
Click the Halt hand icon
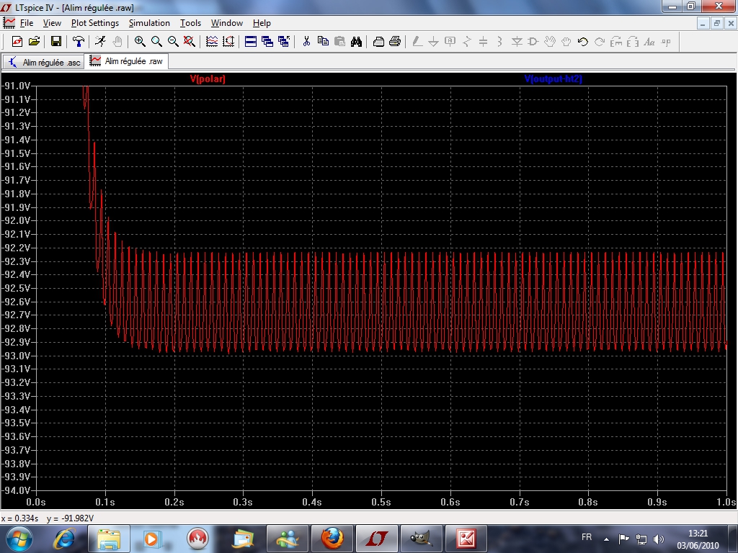point(117,41)
